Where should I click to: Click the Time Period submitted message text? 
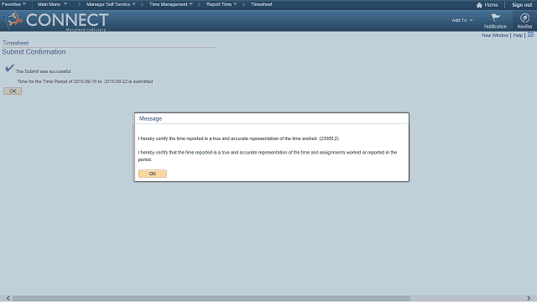[x=85, y=81]
